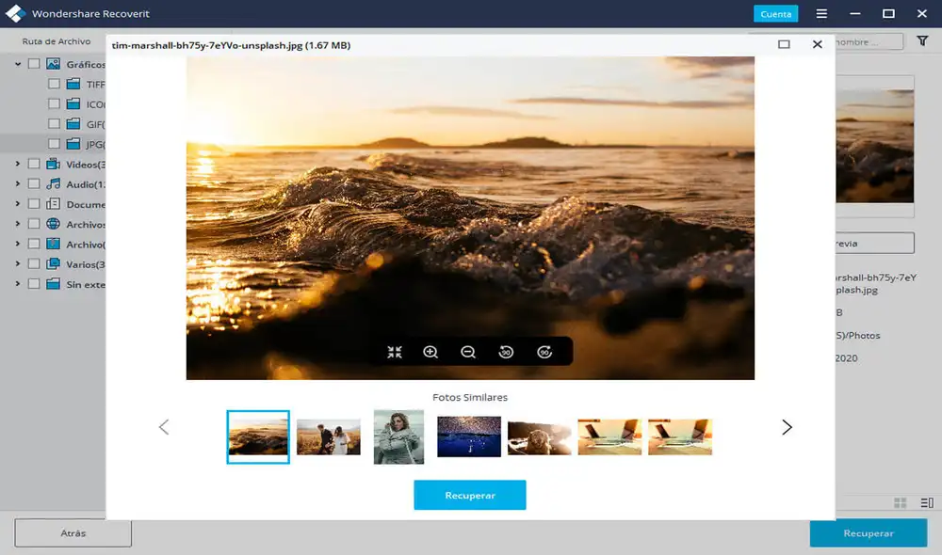
Task: Enable the Audio category checkbox
Action: (x=34, y=184)
